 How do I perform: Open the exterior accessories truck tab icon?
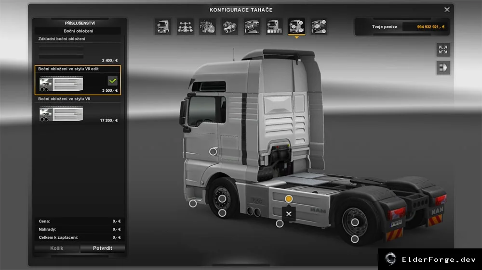(296, 26)
